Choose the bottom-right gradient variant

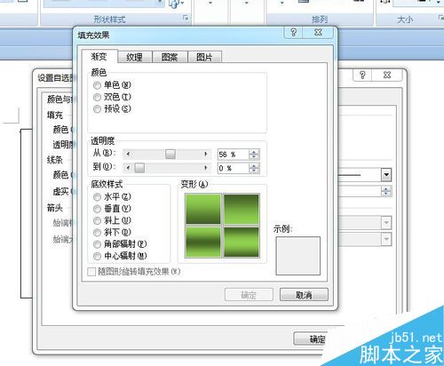click(242, 242)
